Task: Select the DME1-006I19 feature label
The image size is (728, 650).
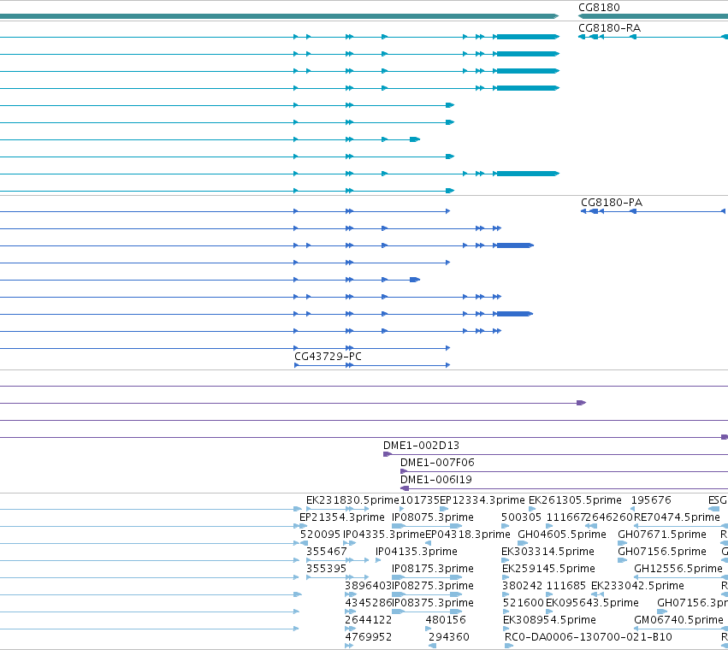Action: click(x=436, y=480)
